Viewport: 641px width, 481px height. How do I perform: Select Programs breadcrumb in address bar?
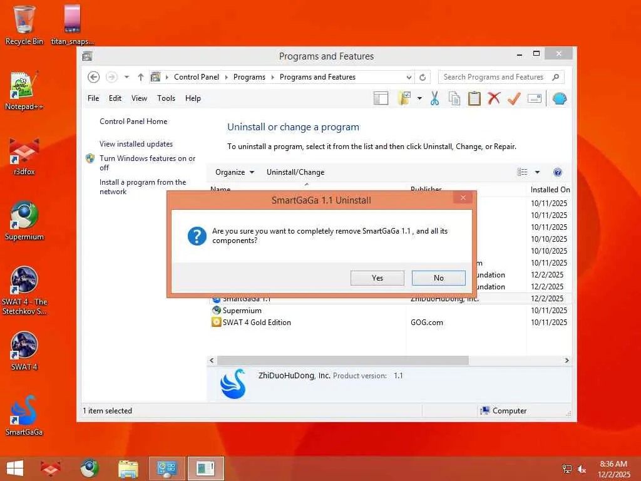click(x=249, y=77)
